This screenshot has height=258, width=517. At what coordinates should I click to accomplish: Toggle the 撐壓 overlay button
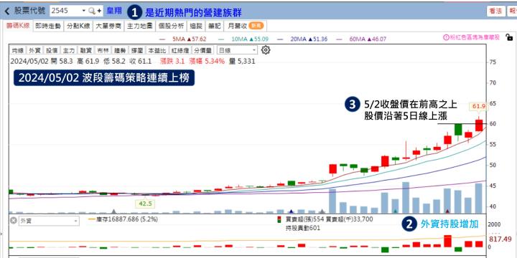coord(137,50)
